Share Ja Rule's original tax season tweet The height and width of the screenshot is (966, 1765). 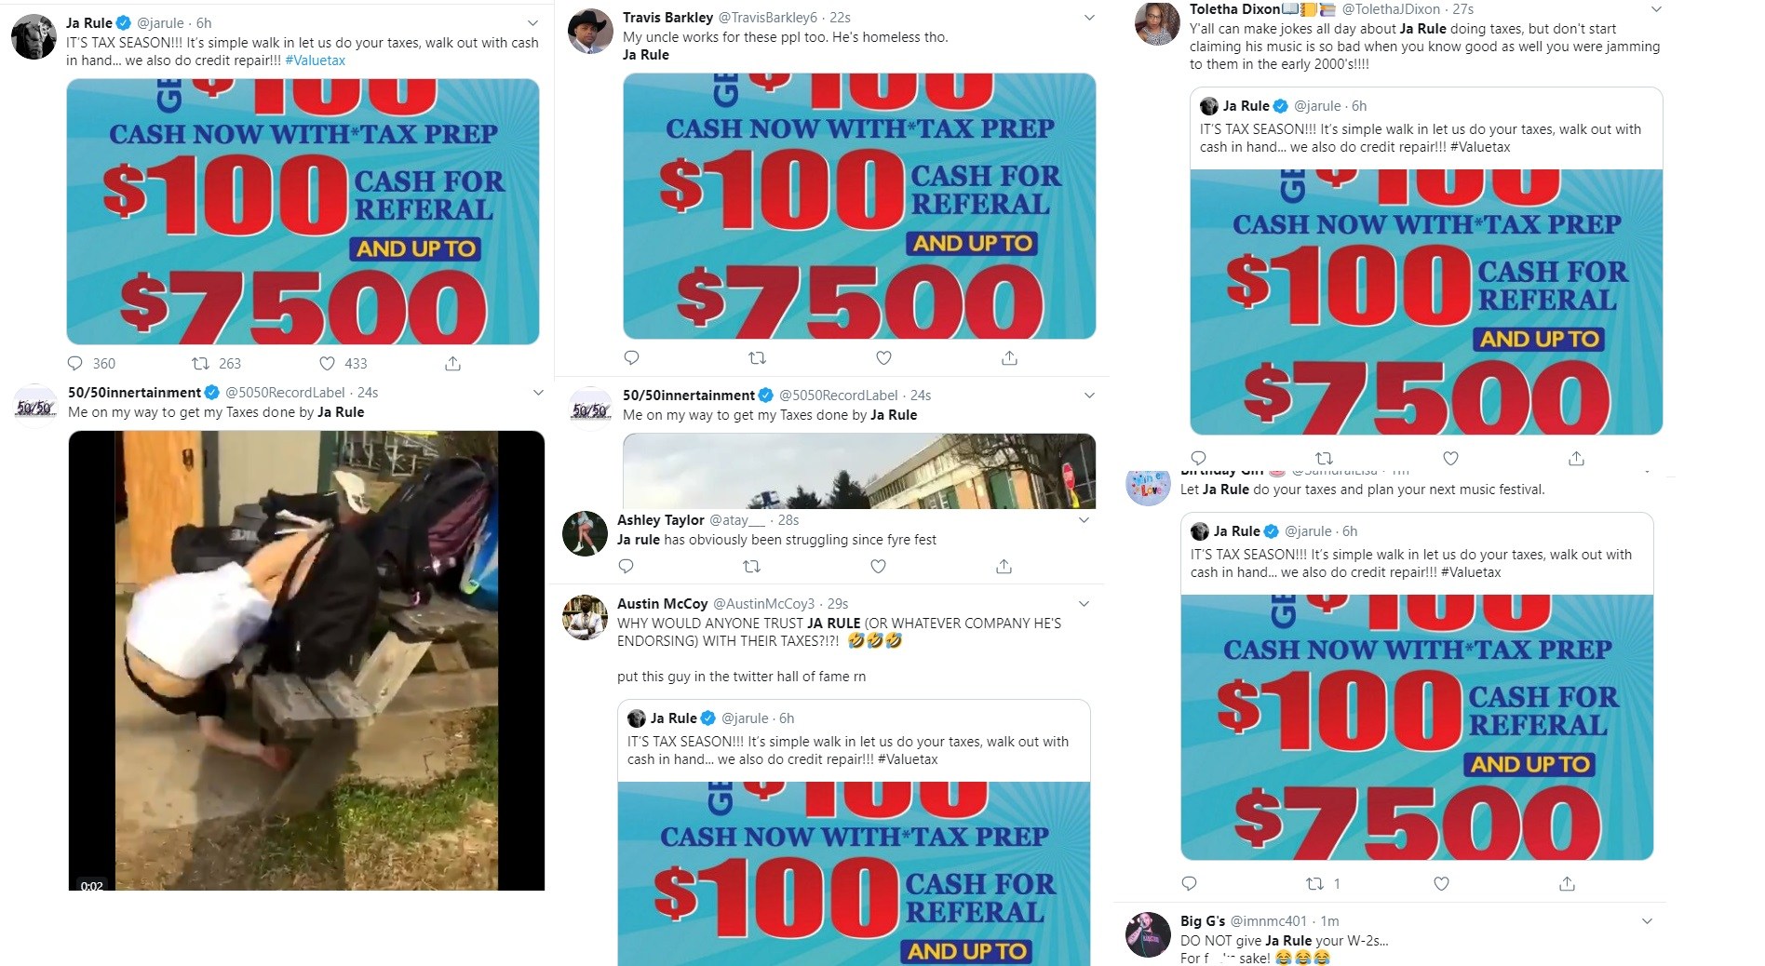click(452, 363)
